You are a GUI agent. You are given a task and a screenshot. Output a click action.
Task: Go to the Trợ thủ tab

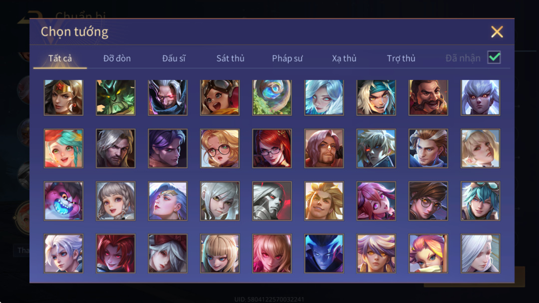pos(401,58)
